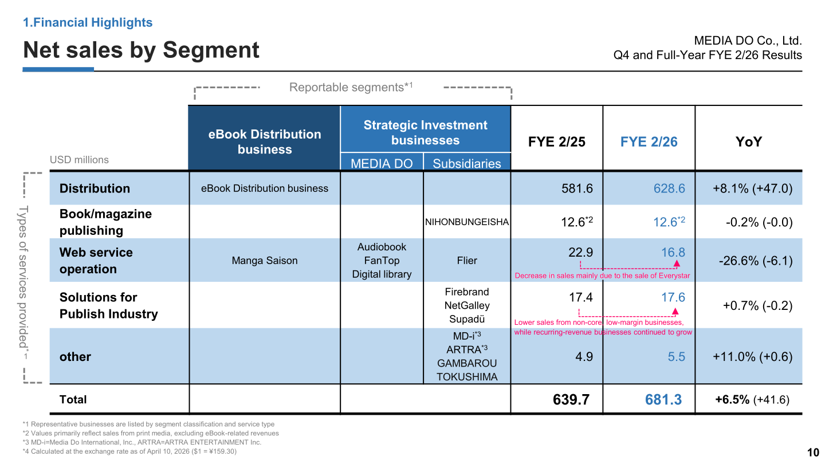825x464 pixels.
Task: Select the 'Solutions for Publish Industry' row label
Action: (x=108, y=305)
